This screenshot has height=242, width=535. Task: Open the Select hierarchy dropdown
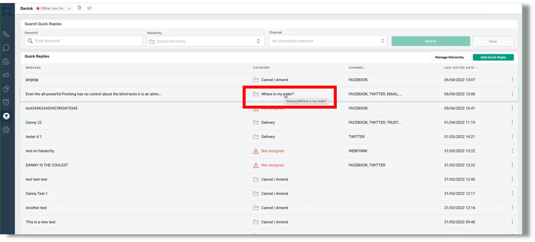pos(204,41)
